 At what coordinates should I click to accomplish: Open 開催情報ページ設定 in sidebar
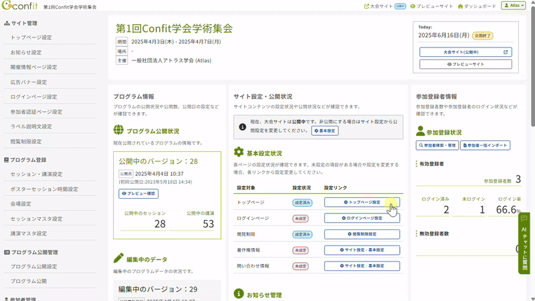click(x=34, y=68)
